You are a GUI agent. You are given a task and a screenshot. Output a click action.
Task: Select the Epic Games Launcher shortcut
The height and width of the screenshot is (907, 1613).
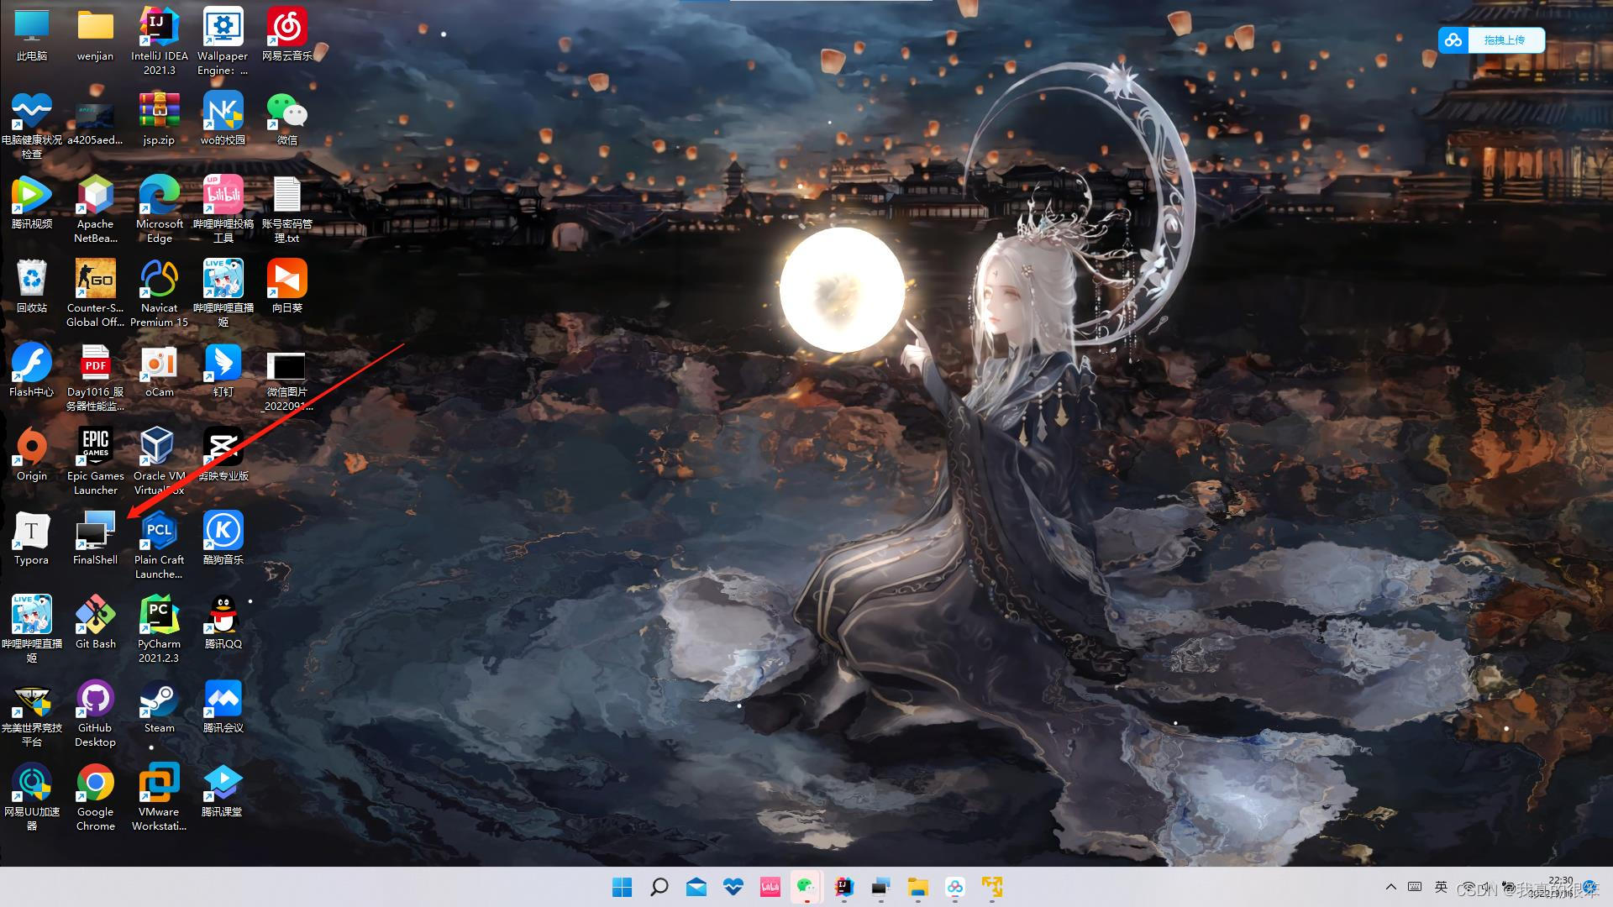coord(95,462)
